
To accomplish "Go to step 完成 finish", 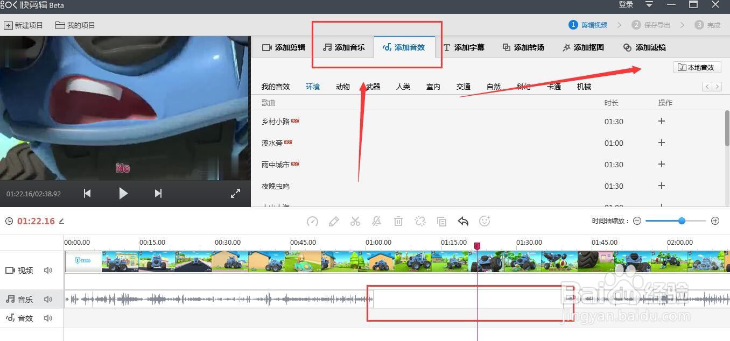I will click(707, 25).
